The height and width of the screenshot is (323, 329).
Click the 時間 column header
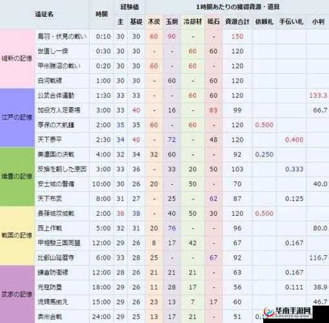click(x=101, y=14)
